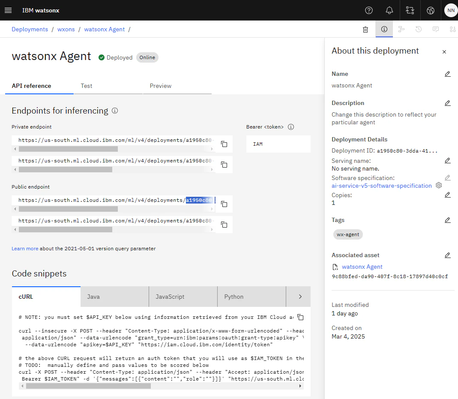The width and height of the screenshot is (458, 399).
Task: Select the Python snippet tab
Action: click(251, 297)
